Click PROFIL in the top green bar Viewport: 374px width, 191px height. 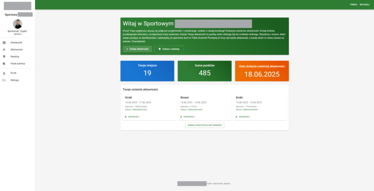(354, 4)
